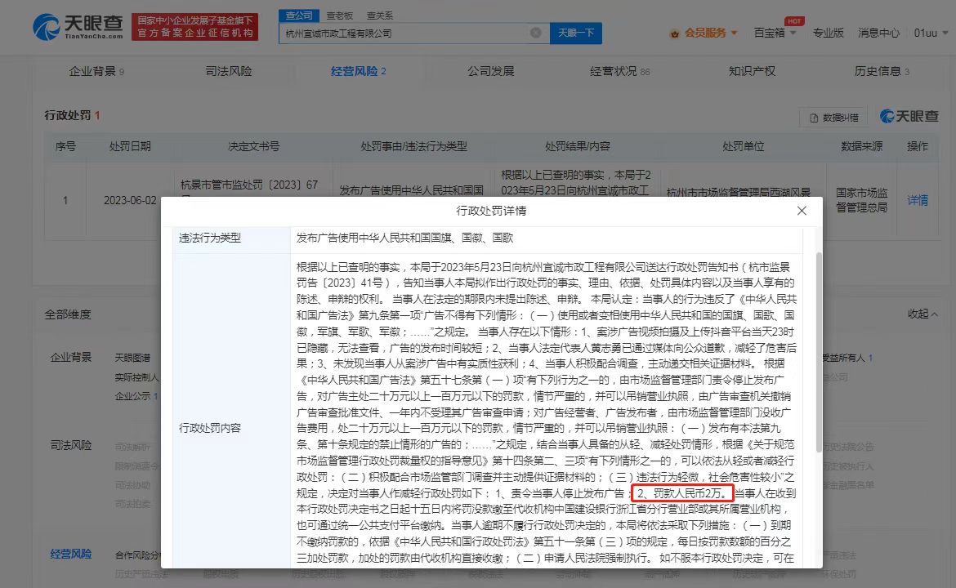Clear the search box with the X icon
956x588 pixels.
(x=535, y=33)
